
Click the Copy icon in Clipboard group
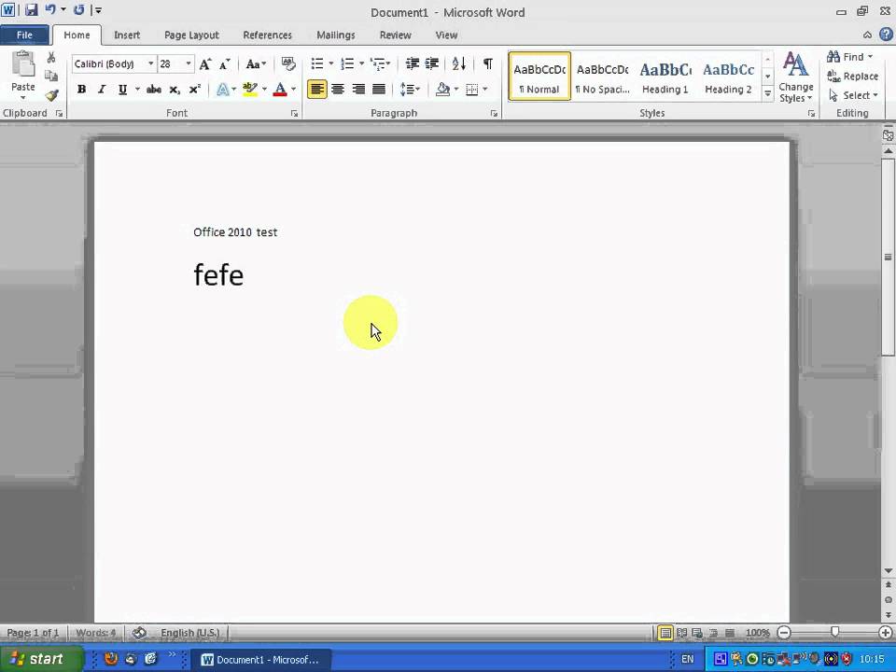pyautogui.click(x=50, y=76)
